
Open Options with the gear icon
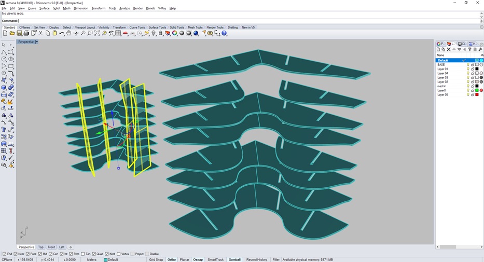point(210,33)
